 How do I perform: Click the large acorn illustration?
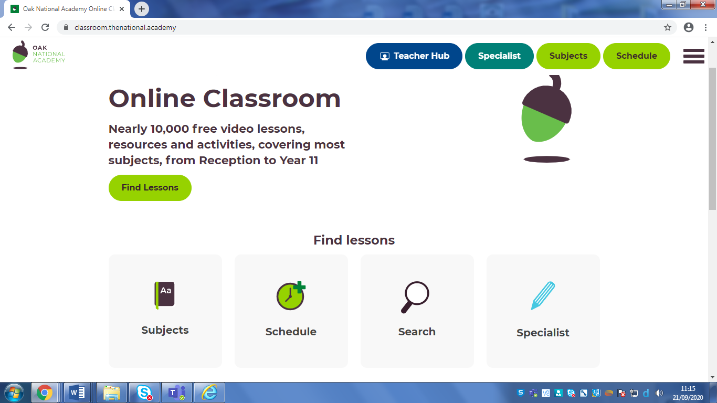[x=546, y=119]
